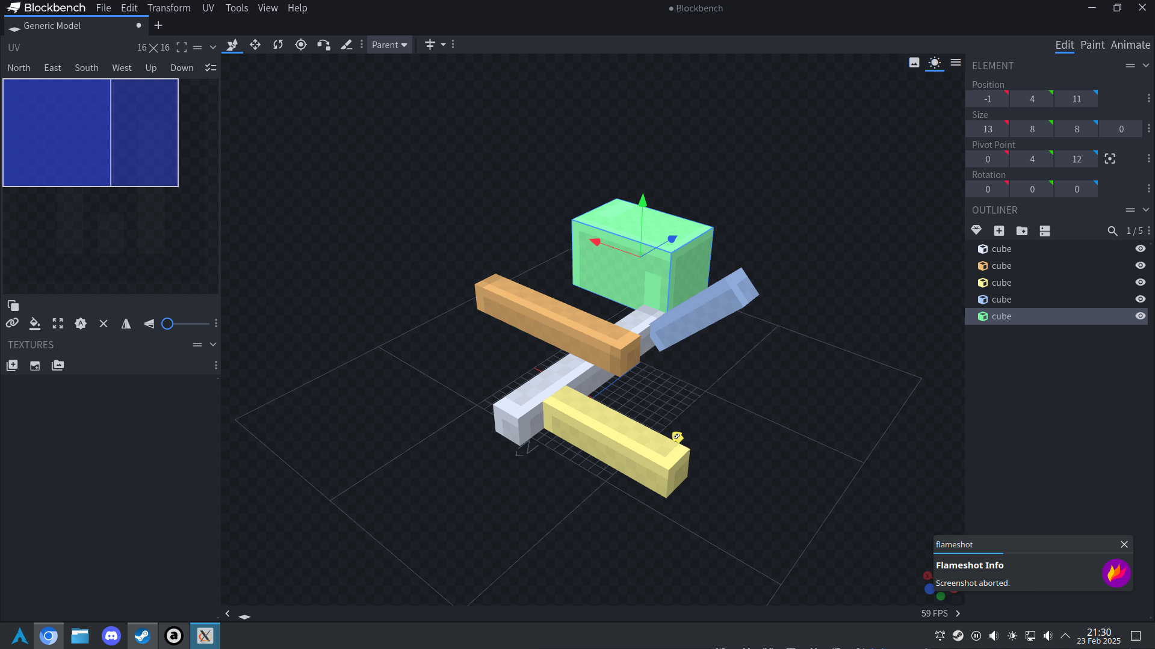Click the UV mirror horizontal icon
This screenshot has height=649, width=1155.
pos(126,324)
